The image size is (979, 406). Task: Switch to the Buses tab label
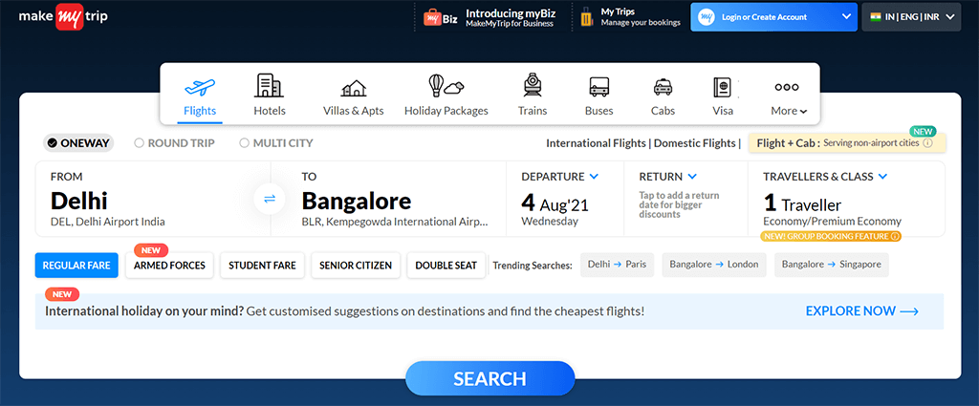tap(598, 111)
